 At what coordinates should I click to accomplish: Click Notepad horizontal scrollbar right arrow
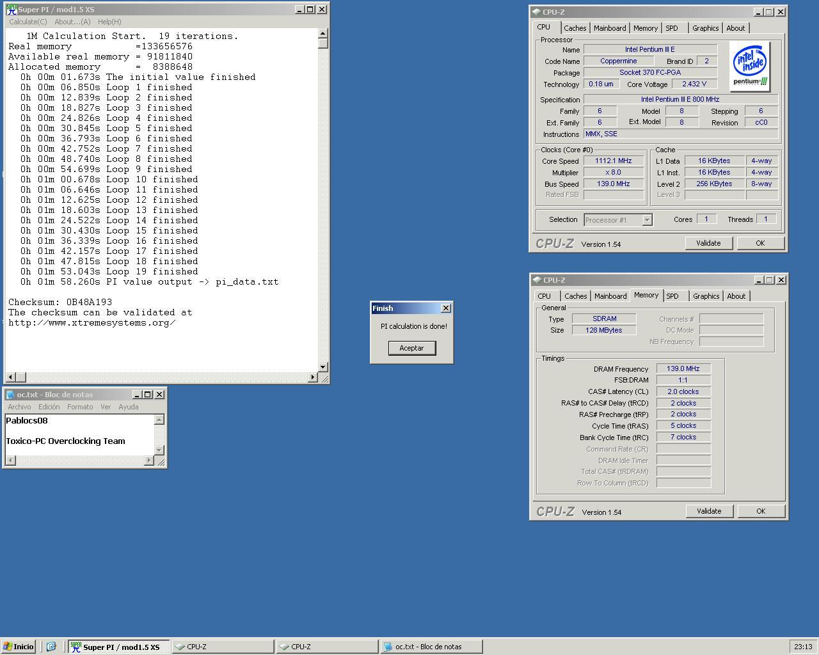pyautogui.click(x=149, y=461)
